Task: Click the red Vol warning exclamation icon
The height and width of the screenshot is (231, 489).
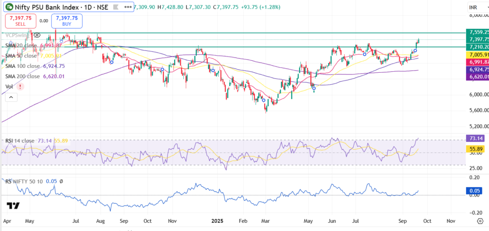Action: pyautogui.click(x=20, y=87)
